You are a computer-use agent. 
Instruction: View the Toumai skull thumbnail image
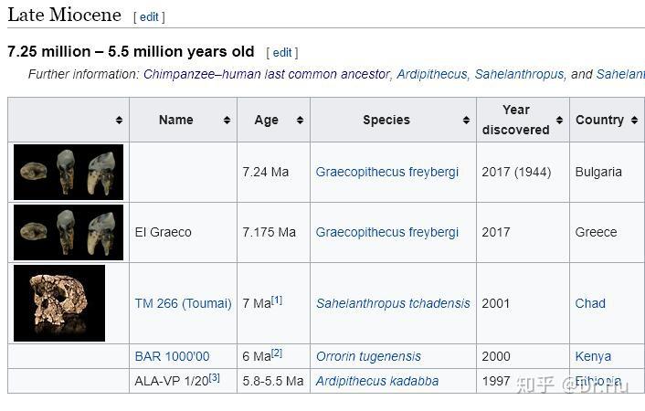pyautogui.click(x=59, y=303)
